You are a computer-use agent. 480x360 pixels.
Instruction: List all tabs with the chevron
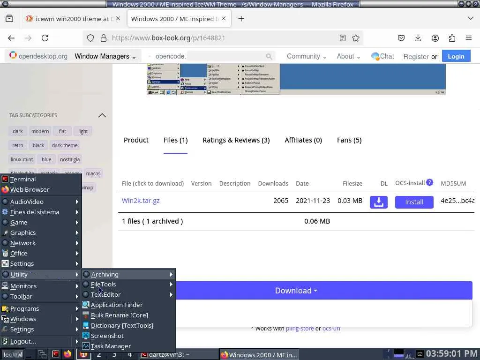[471, 18]
